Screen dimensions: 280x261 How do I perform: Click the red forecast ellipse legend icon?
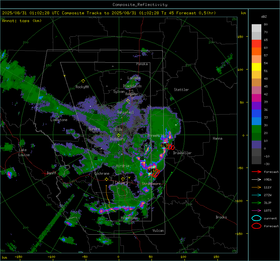[256, 226]
